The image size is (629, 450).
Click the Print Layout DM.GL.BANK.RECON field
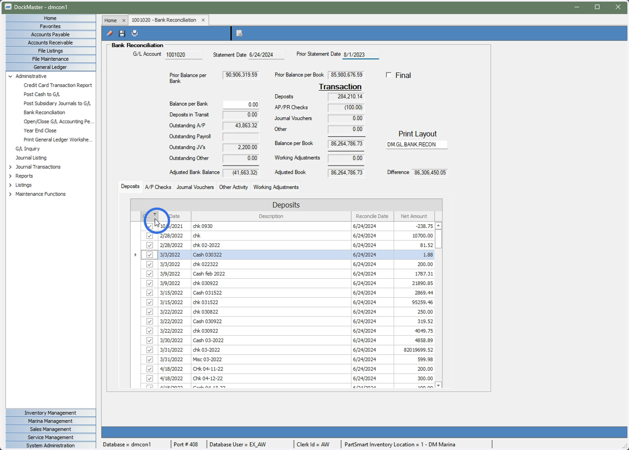[x=417, y=145]
